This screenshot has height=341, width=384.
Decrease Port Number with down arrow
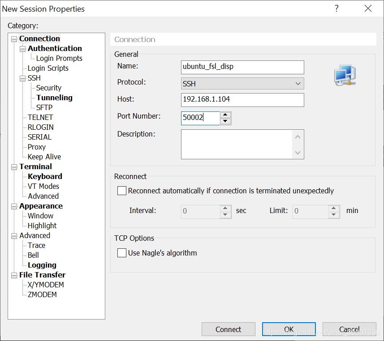coord(225,121)
